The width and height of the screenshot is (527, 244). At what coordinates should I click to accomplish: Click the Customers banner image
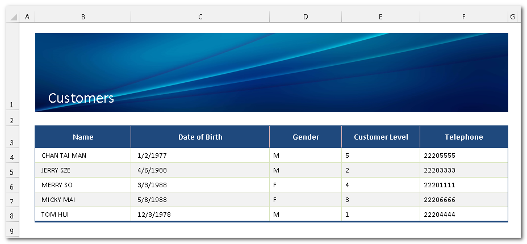pos(271,72)
